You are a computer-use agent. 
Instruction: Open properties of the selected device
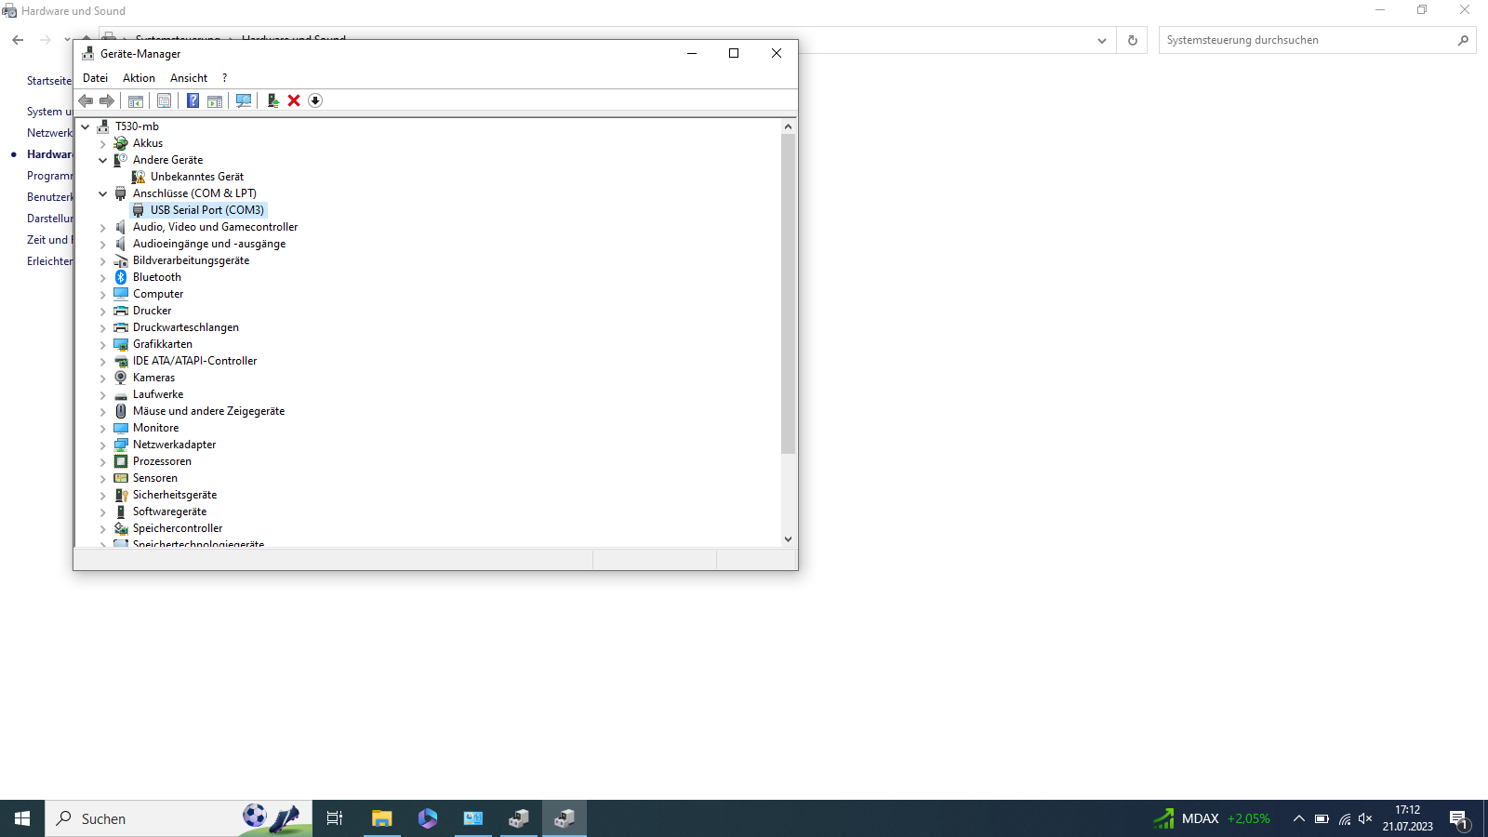[x=164, y=100]
